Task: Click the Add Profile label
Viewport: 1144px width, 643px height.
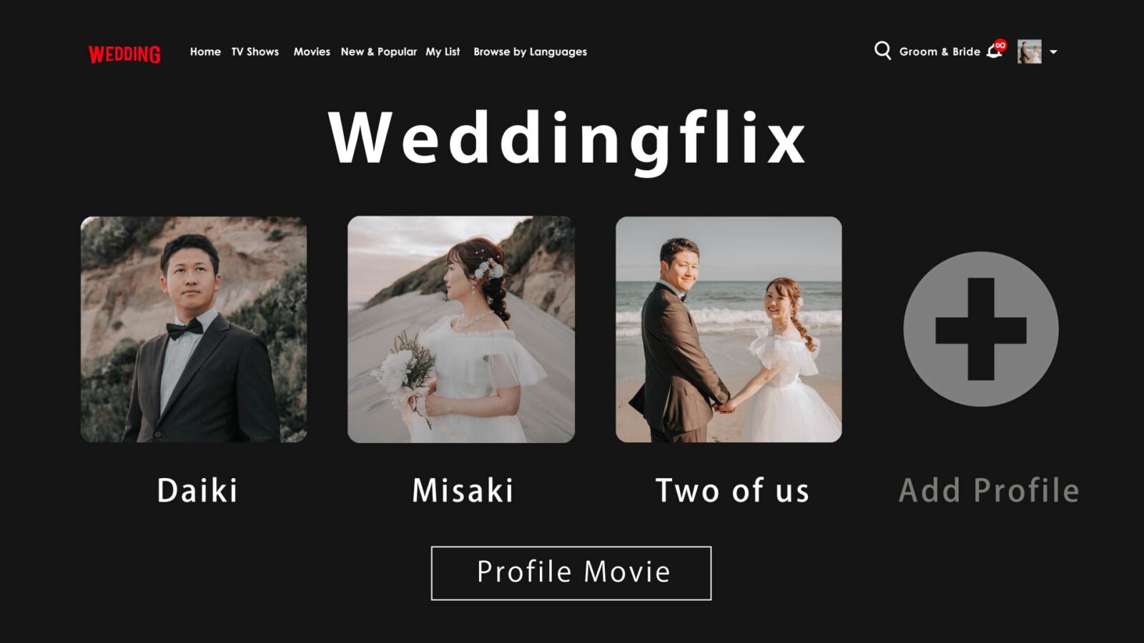Action: click(x=989, y=491)
